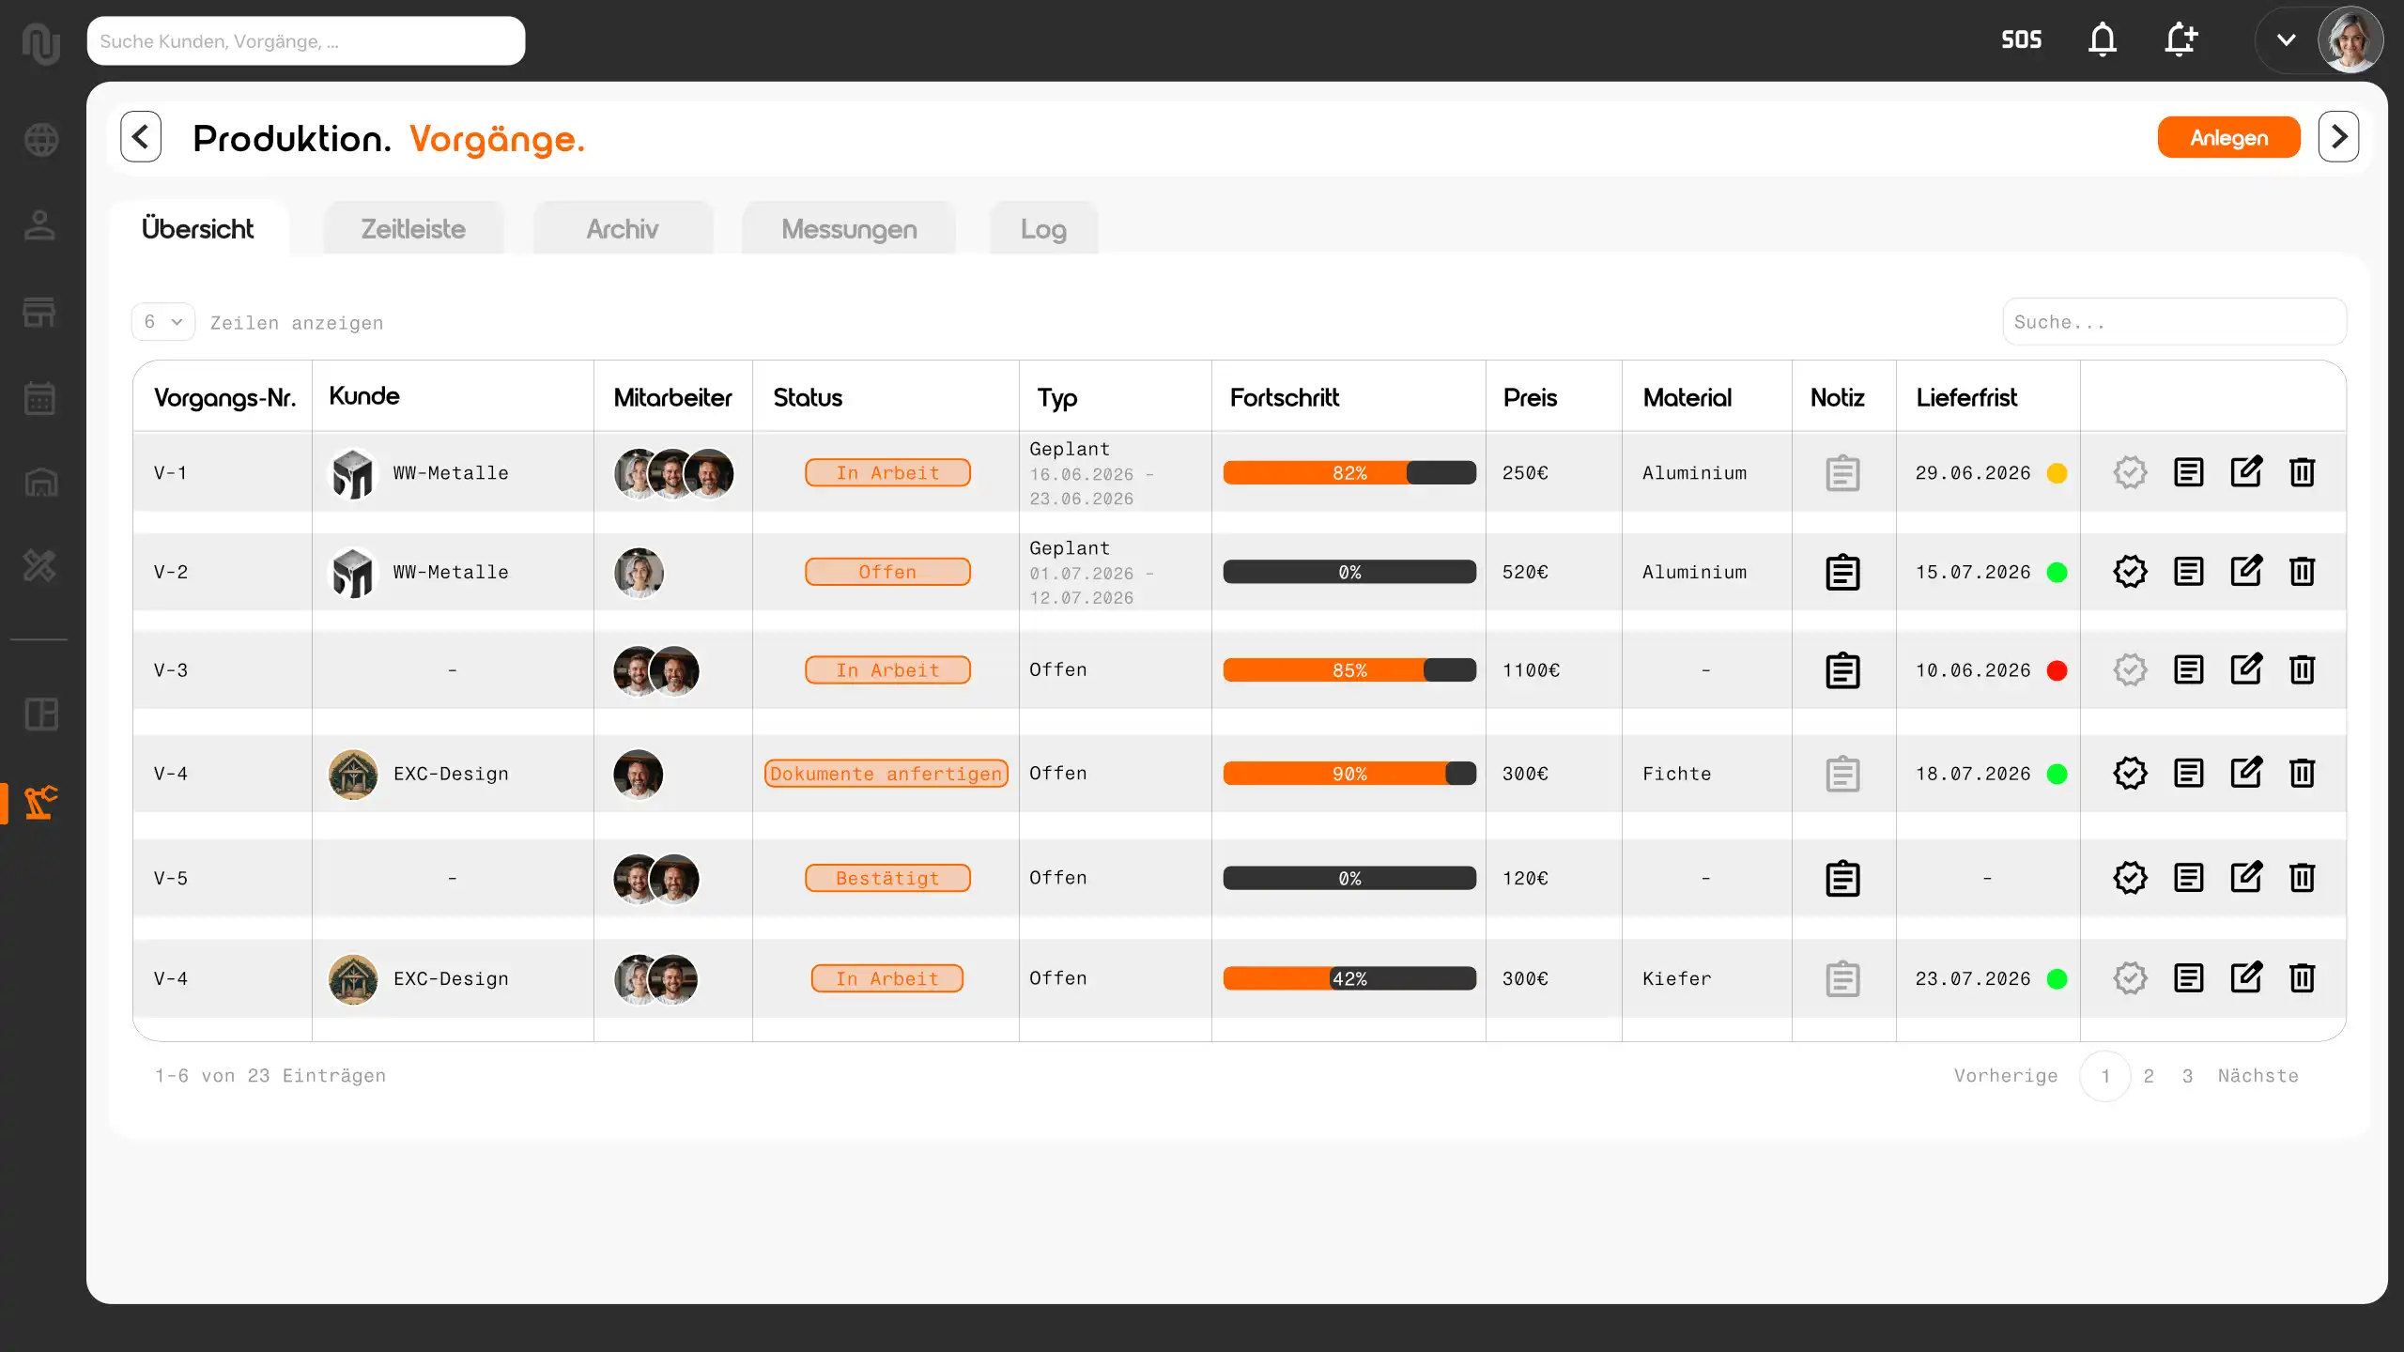Click the Vorherige pagination link

tap(2006, 1076)
